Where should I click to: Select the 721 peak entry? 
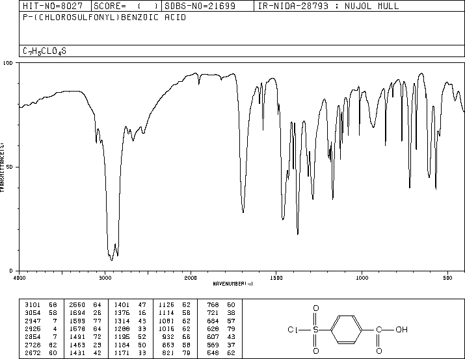pos(221,313)
